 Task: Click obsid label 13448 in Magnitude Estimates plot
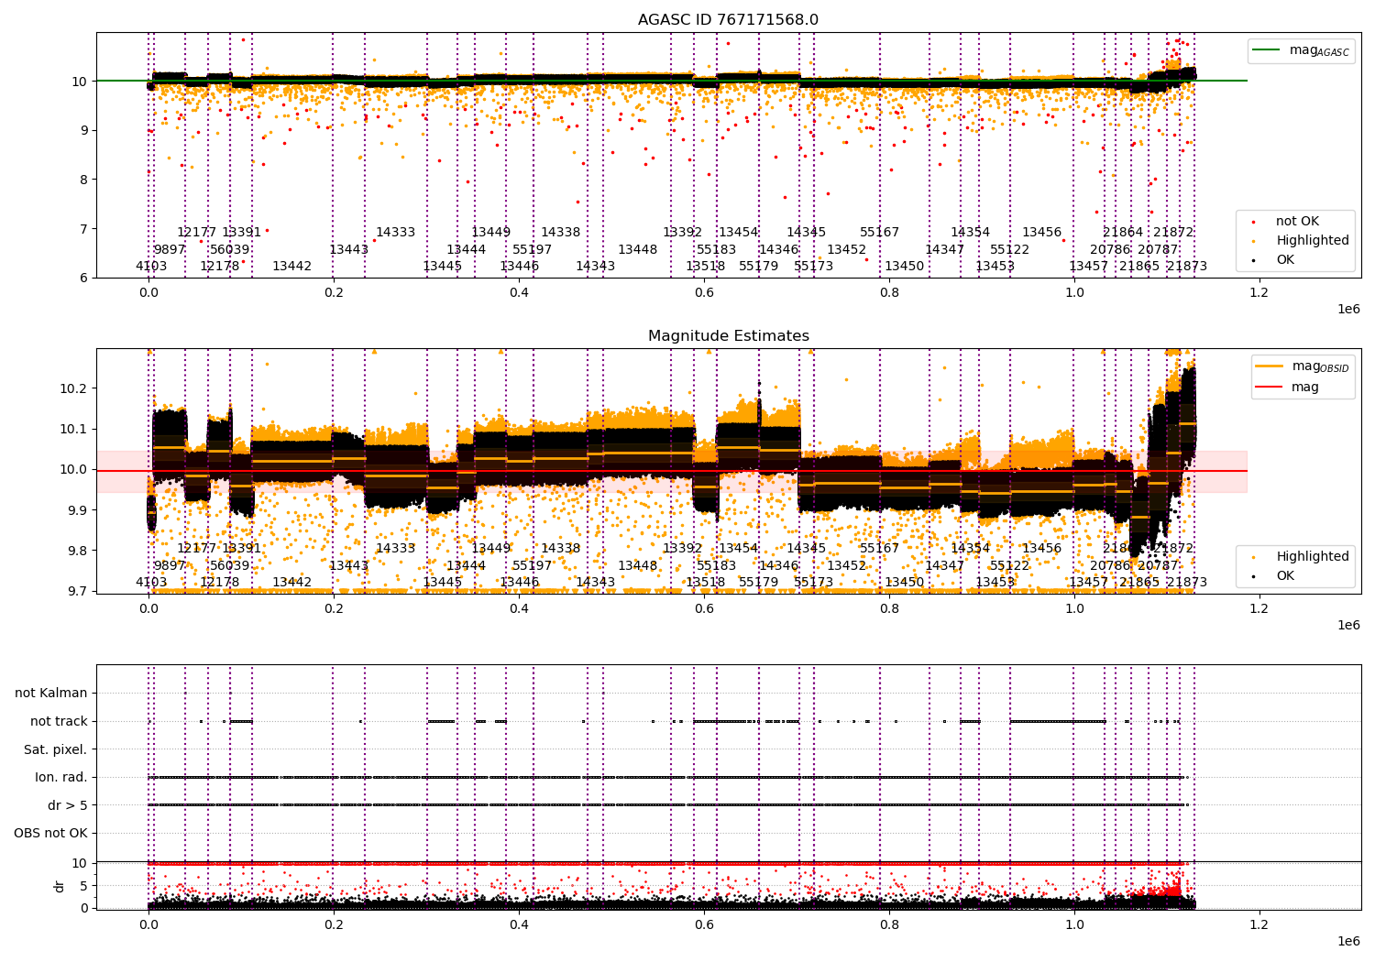(x=637, y=565)
